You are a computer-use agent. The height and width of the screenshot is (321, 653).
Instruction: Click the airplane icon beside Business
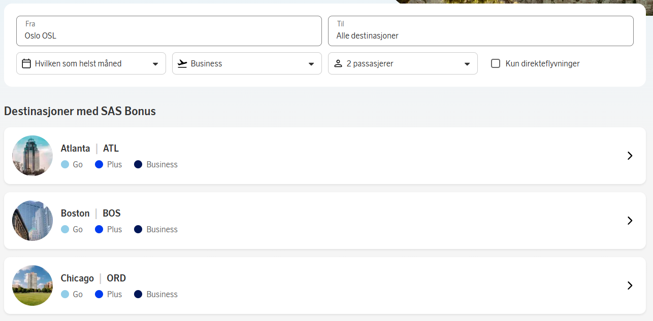pos(182,64)
